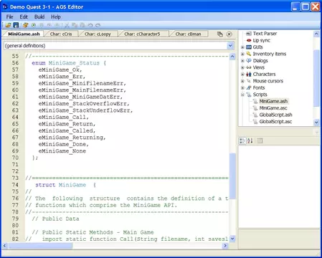Screen dimensions: 322x258
Task: Click the red lips Lip sync icon
Action: pyautogui.click(x=249, y=40)
